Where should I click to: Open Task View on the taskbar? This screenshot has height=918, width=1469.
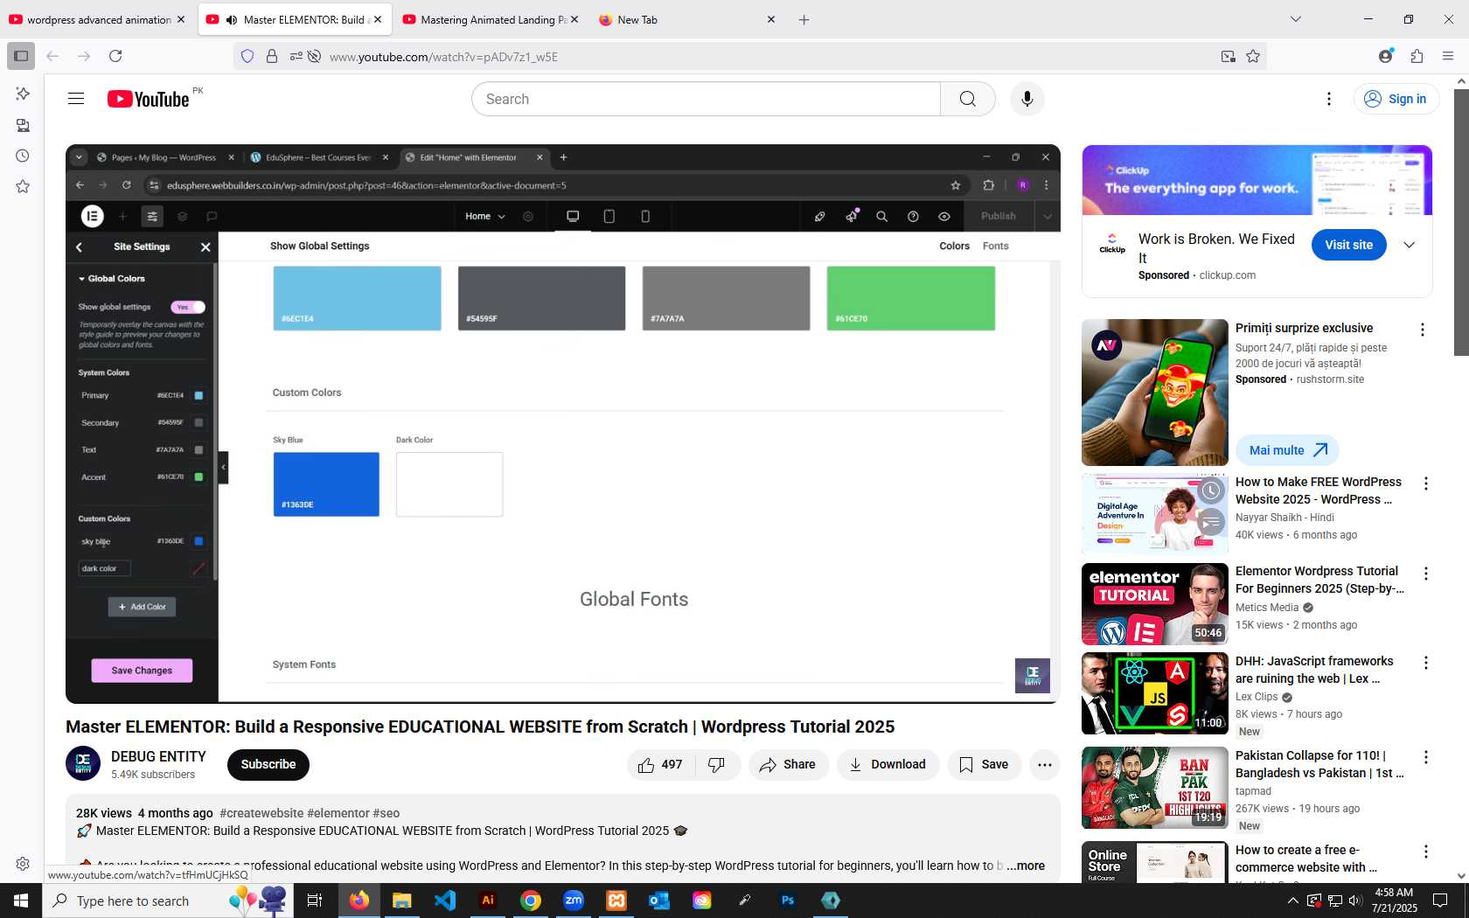tap(315, 900)
